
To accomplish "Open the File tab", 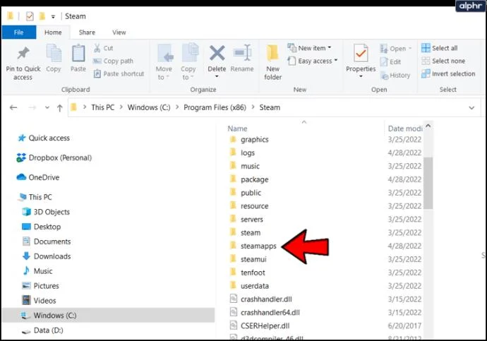I will click(18, 32).
